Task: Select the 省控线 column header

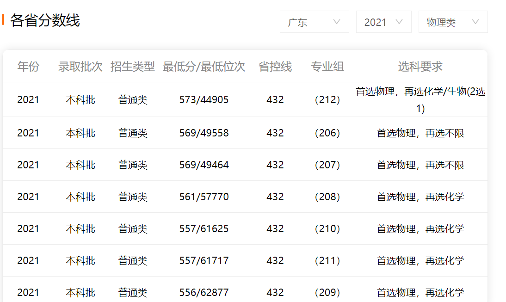Action: coord(275,67)
